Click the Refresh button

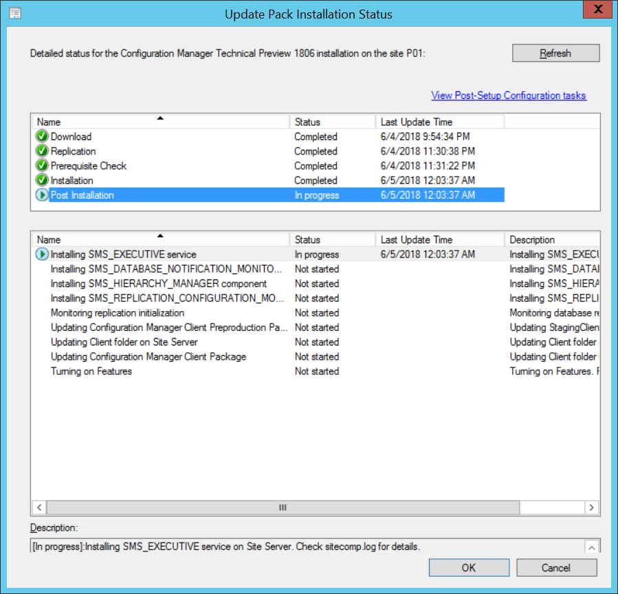(555, 53)
